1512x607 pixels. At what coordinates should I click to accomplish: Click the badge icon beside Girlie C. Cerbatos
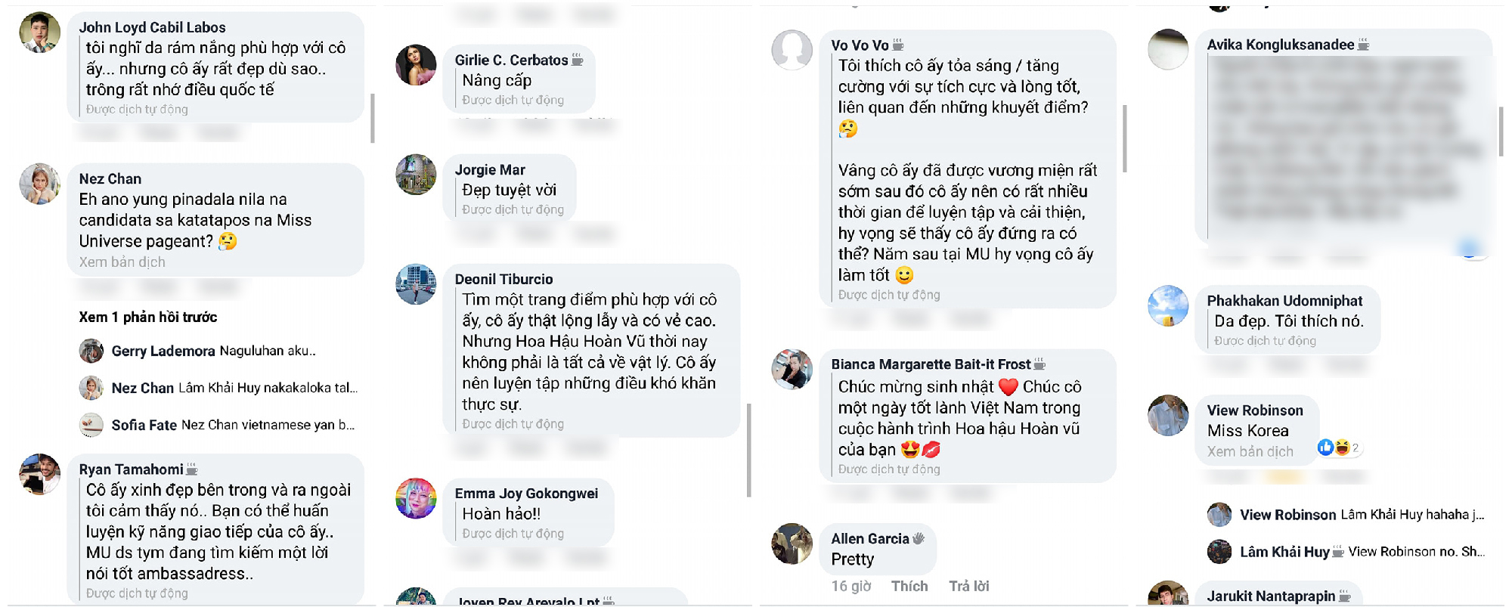coord(578,60)
